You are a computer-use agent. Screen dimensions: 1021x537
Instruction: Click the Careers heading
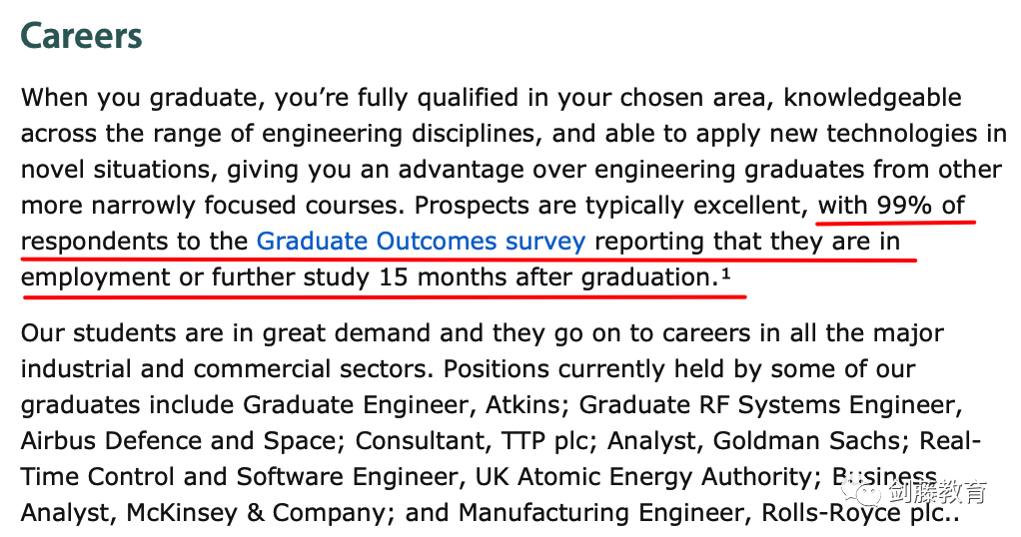[x=81, y=36]
